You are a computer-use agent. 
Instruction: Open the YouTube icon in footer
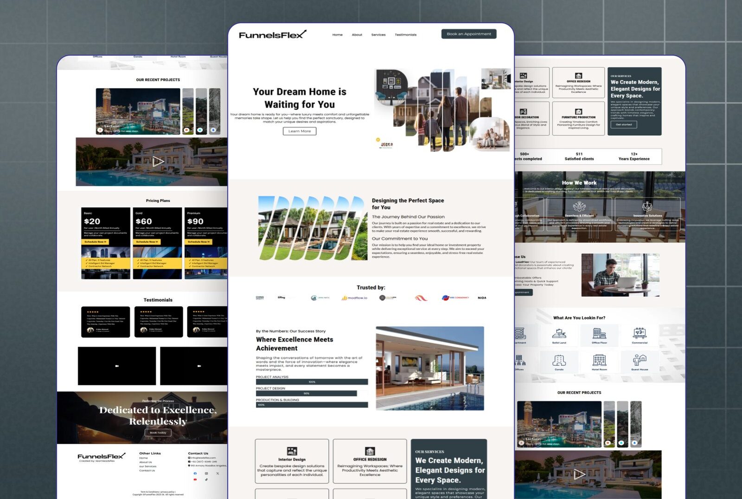coord(195,480)
